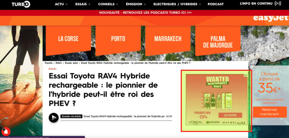This screenshot has height=138, width=289.
Task: Click the PROMOTION -25% text in ad
Action: tap(202, 115)
